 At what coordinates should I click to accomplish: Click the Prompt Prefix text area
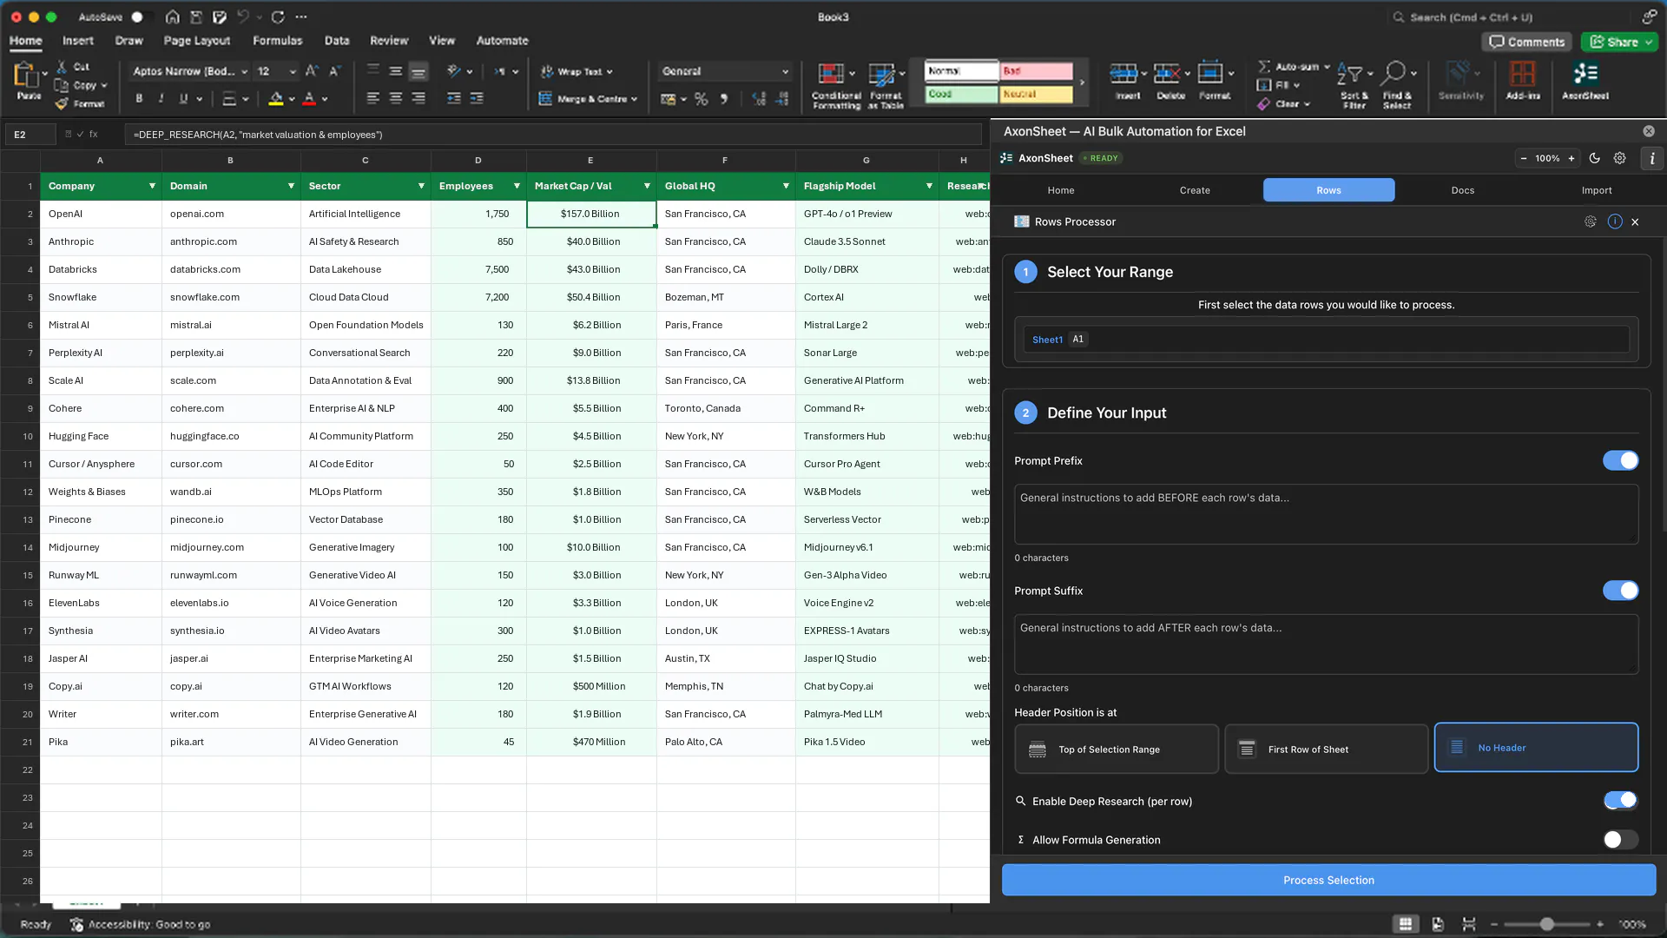pyautogui.click(x=1326, y=514)
